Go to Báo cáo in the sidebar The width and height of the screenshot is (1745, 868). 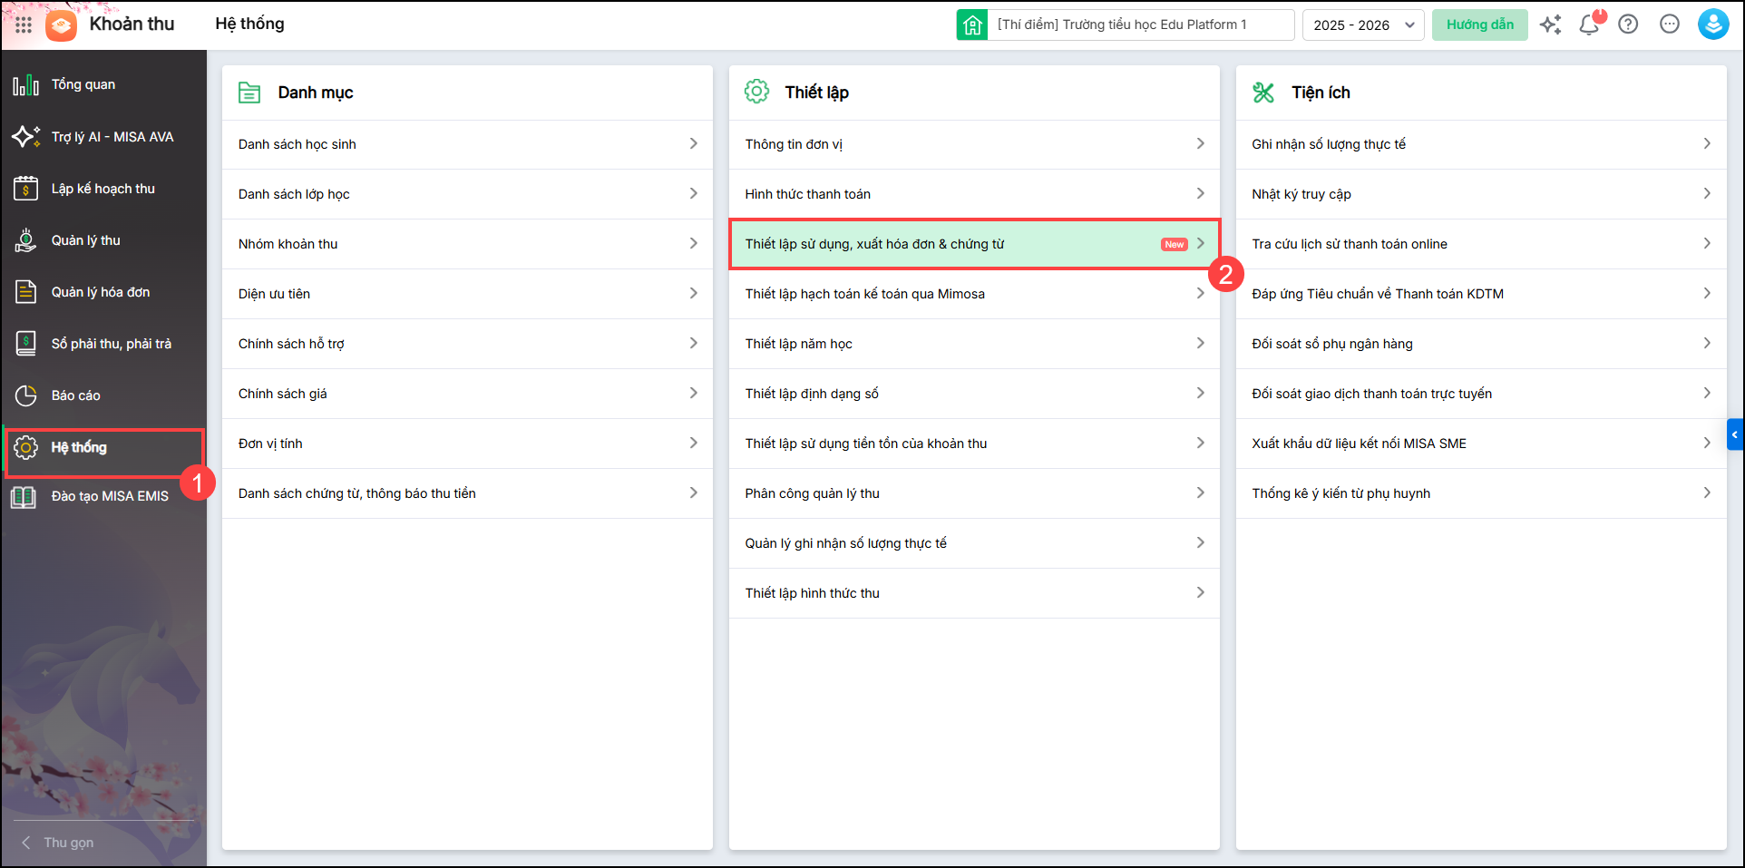pos(76,395)
